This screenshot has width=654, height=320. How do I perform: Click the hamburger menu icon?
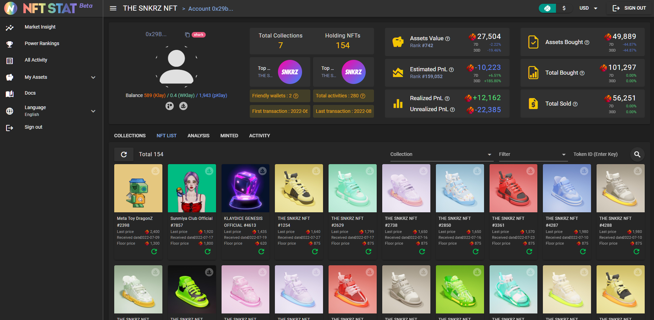coord(113,8)
